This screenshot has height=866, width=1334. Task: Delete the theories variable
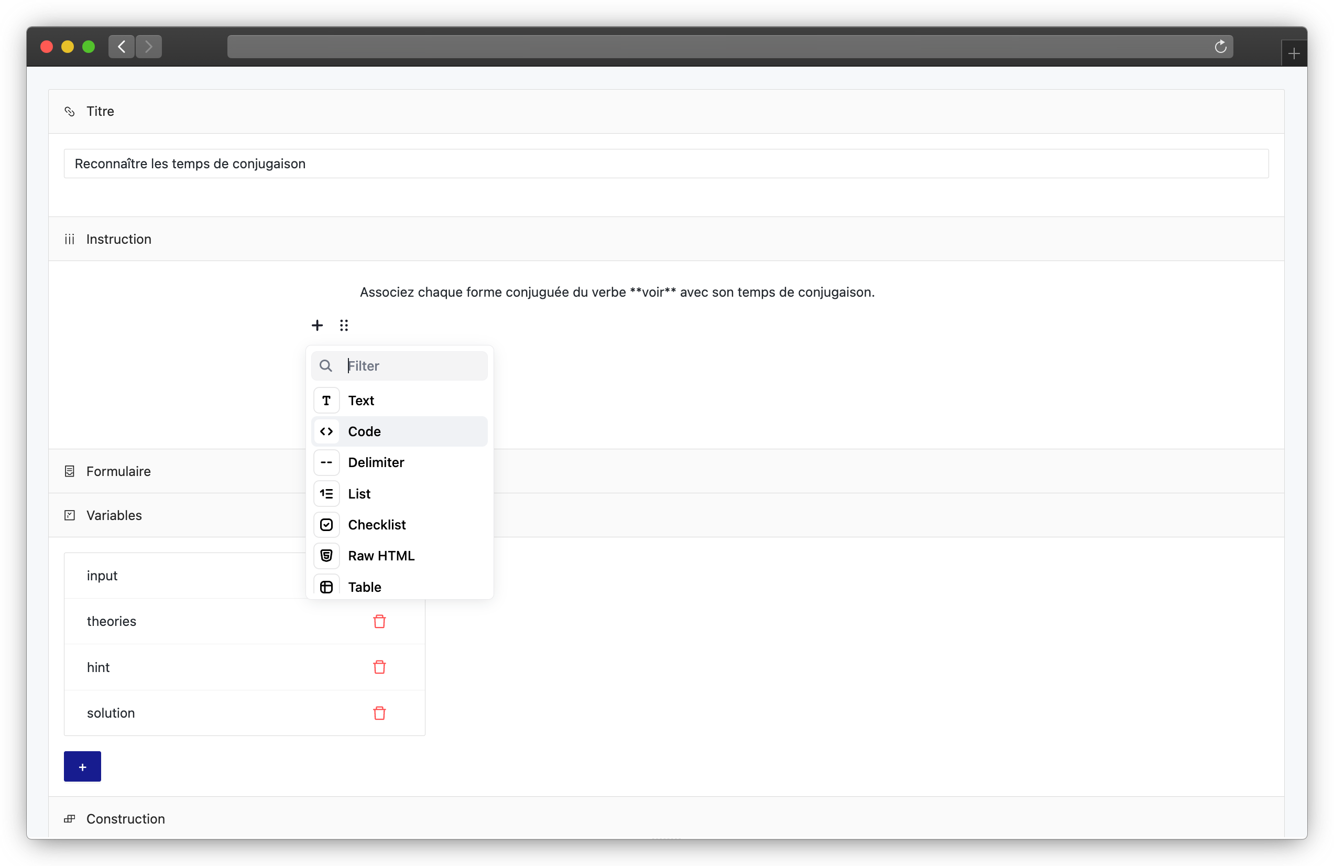pos(379,622)
